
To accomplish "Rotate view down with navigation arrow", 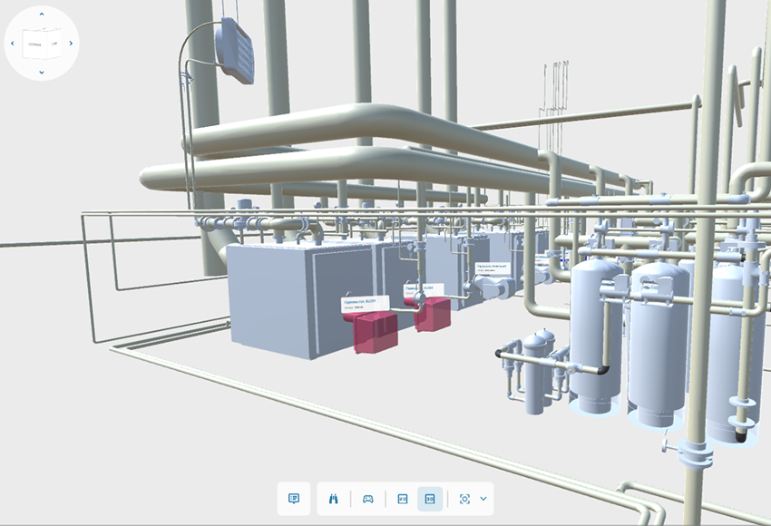I will pyautogui.click(x=42, y=73).
